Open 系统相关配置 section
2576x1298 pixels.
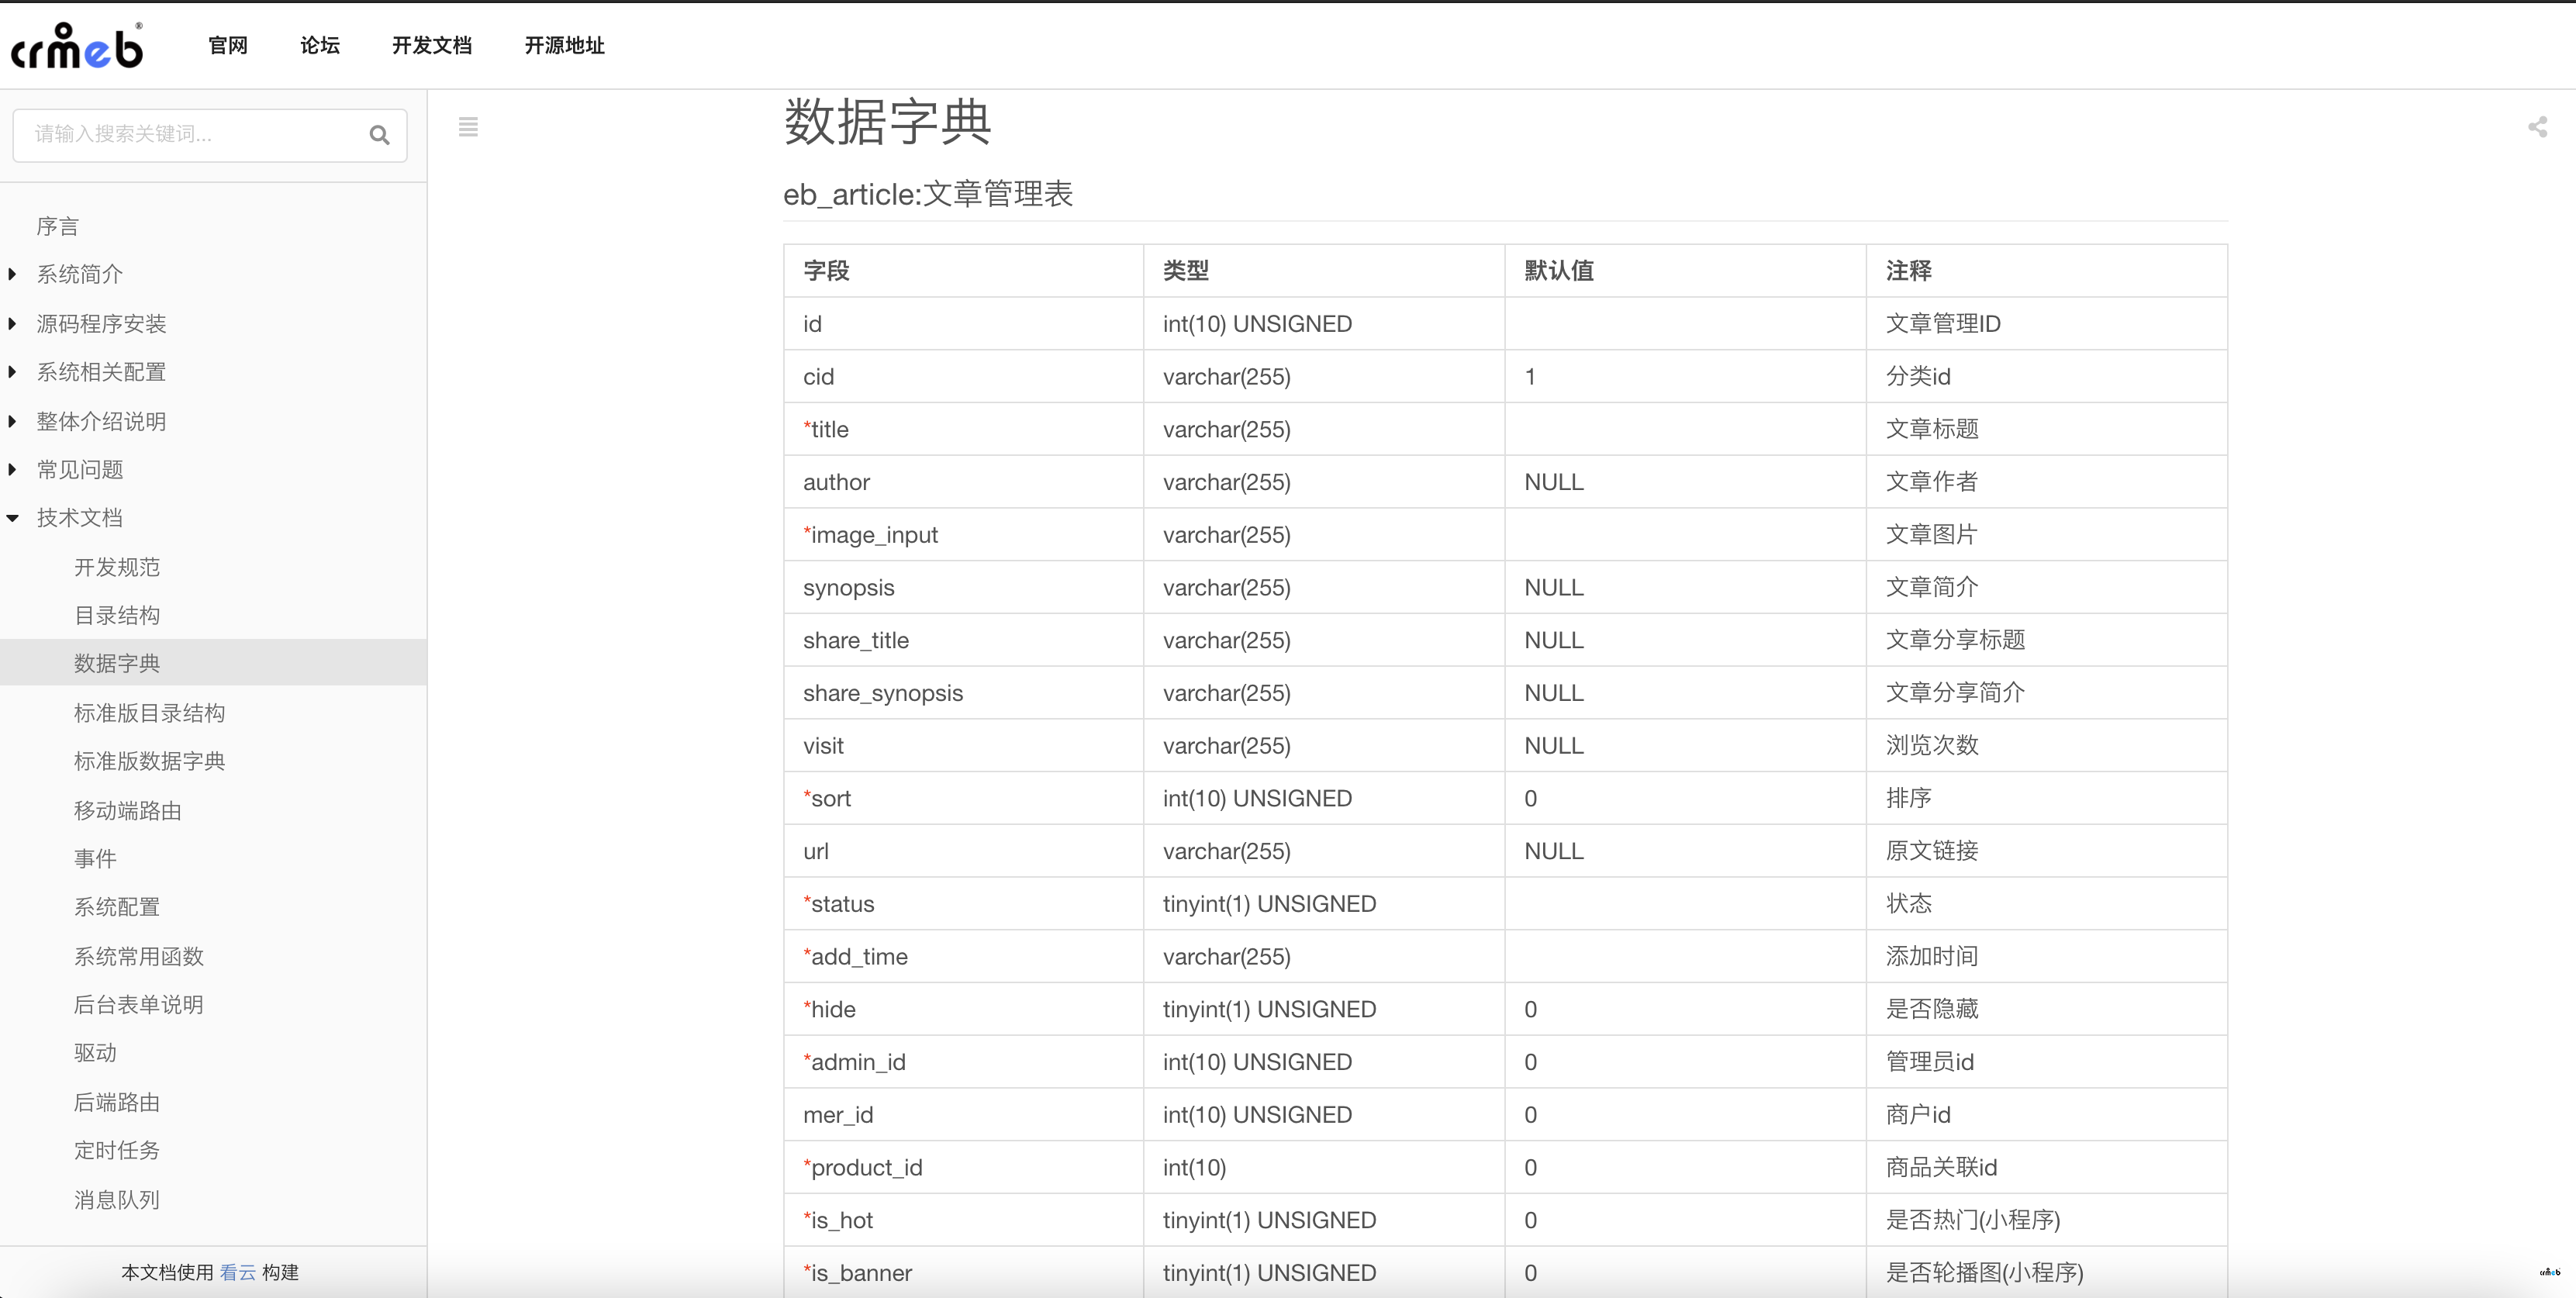[x=101, y=372]
